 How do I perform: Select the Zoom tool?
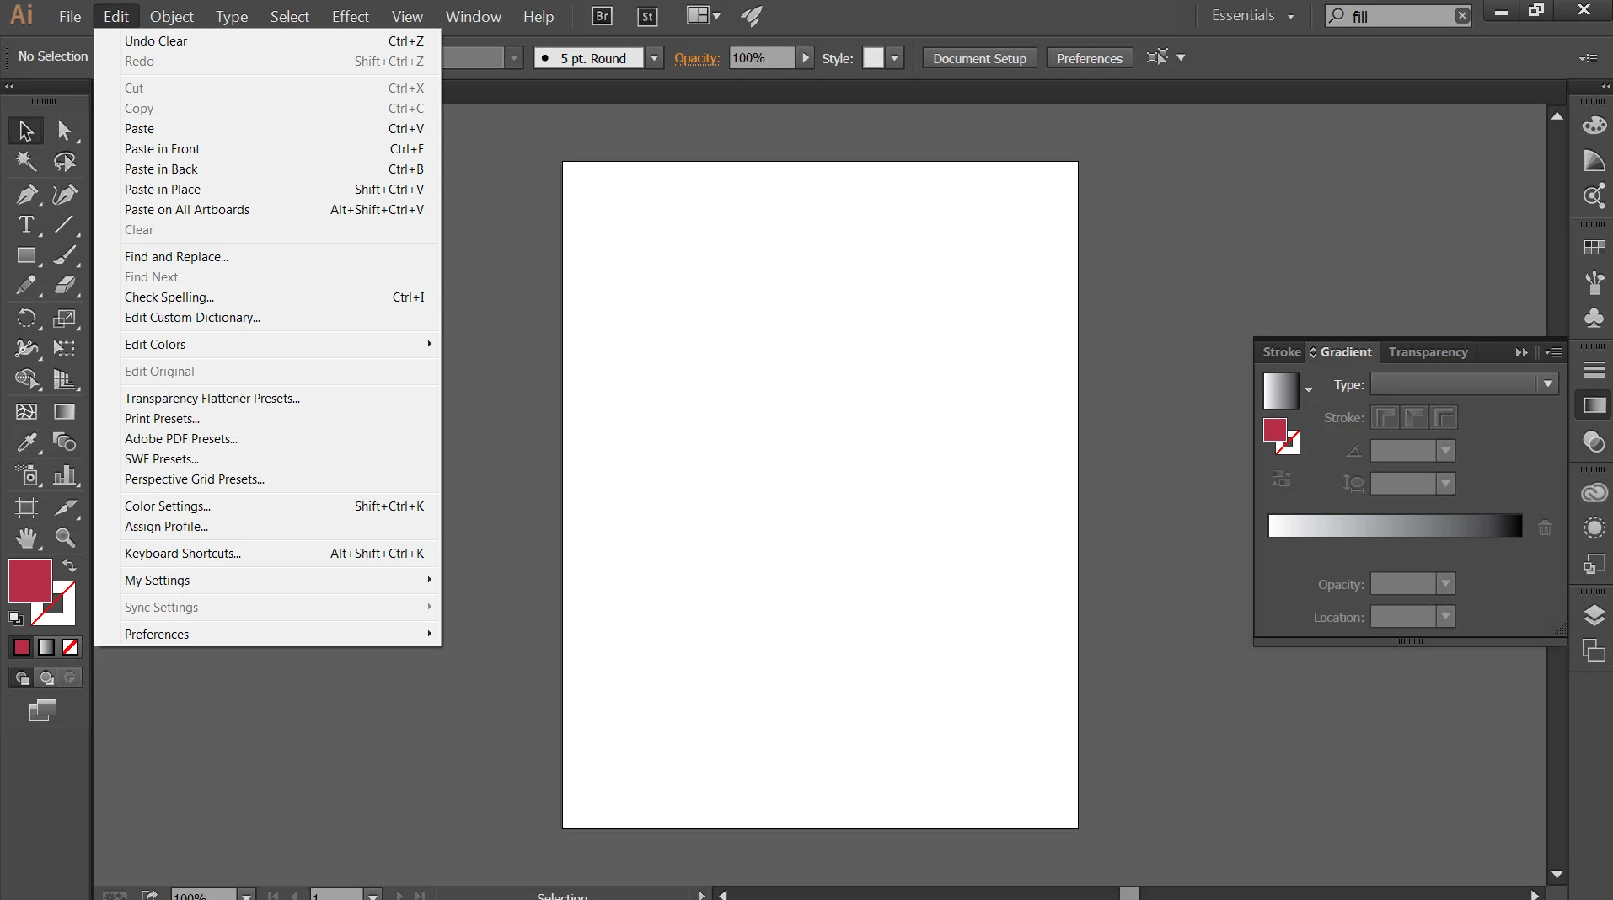point(64,538)
